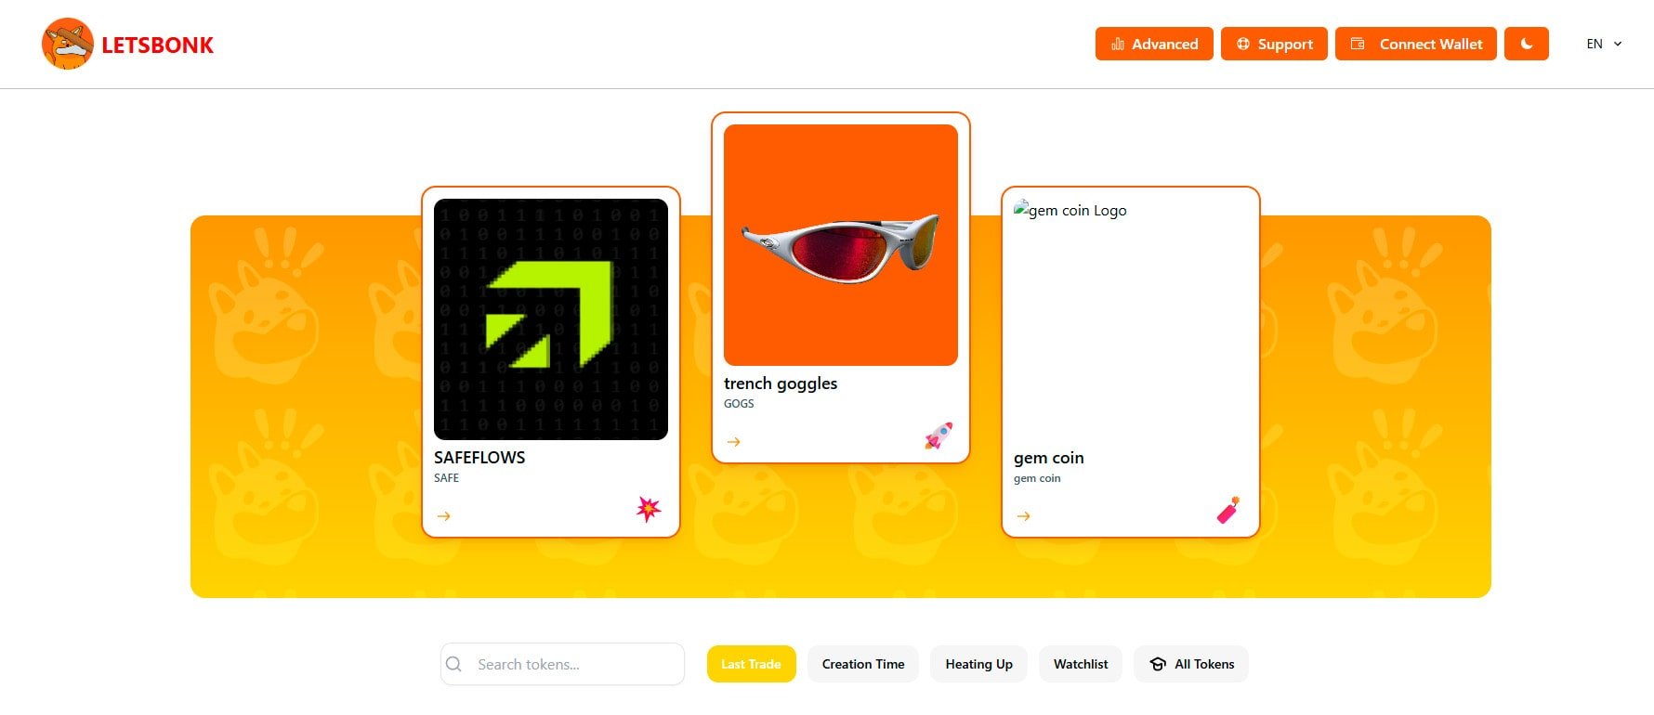Select the Heating Up filter
1654x715 pixels.
point(978,664)
